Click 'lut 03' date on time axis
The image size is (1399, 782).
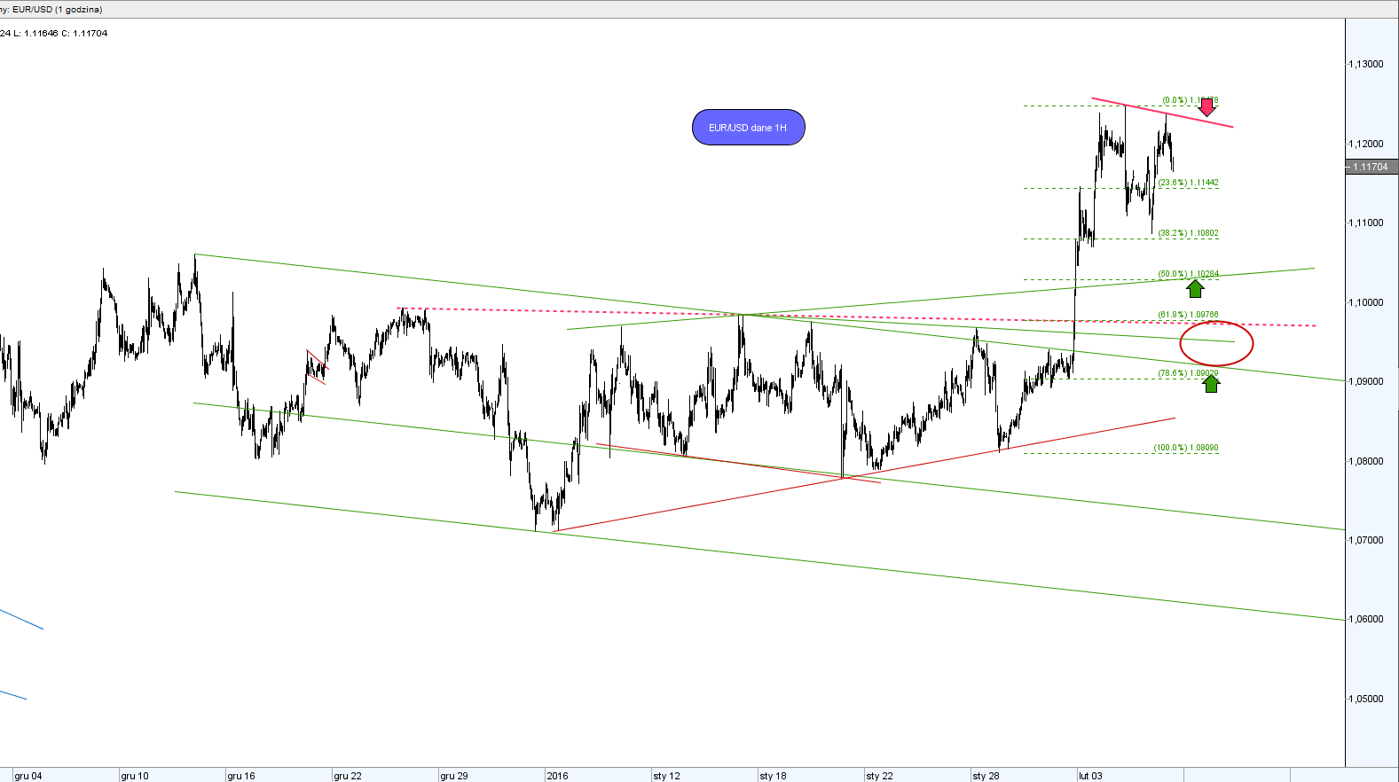point(1090,776)
